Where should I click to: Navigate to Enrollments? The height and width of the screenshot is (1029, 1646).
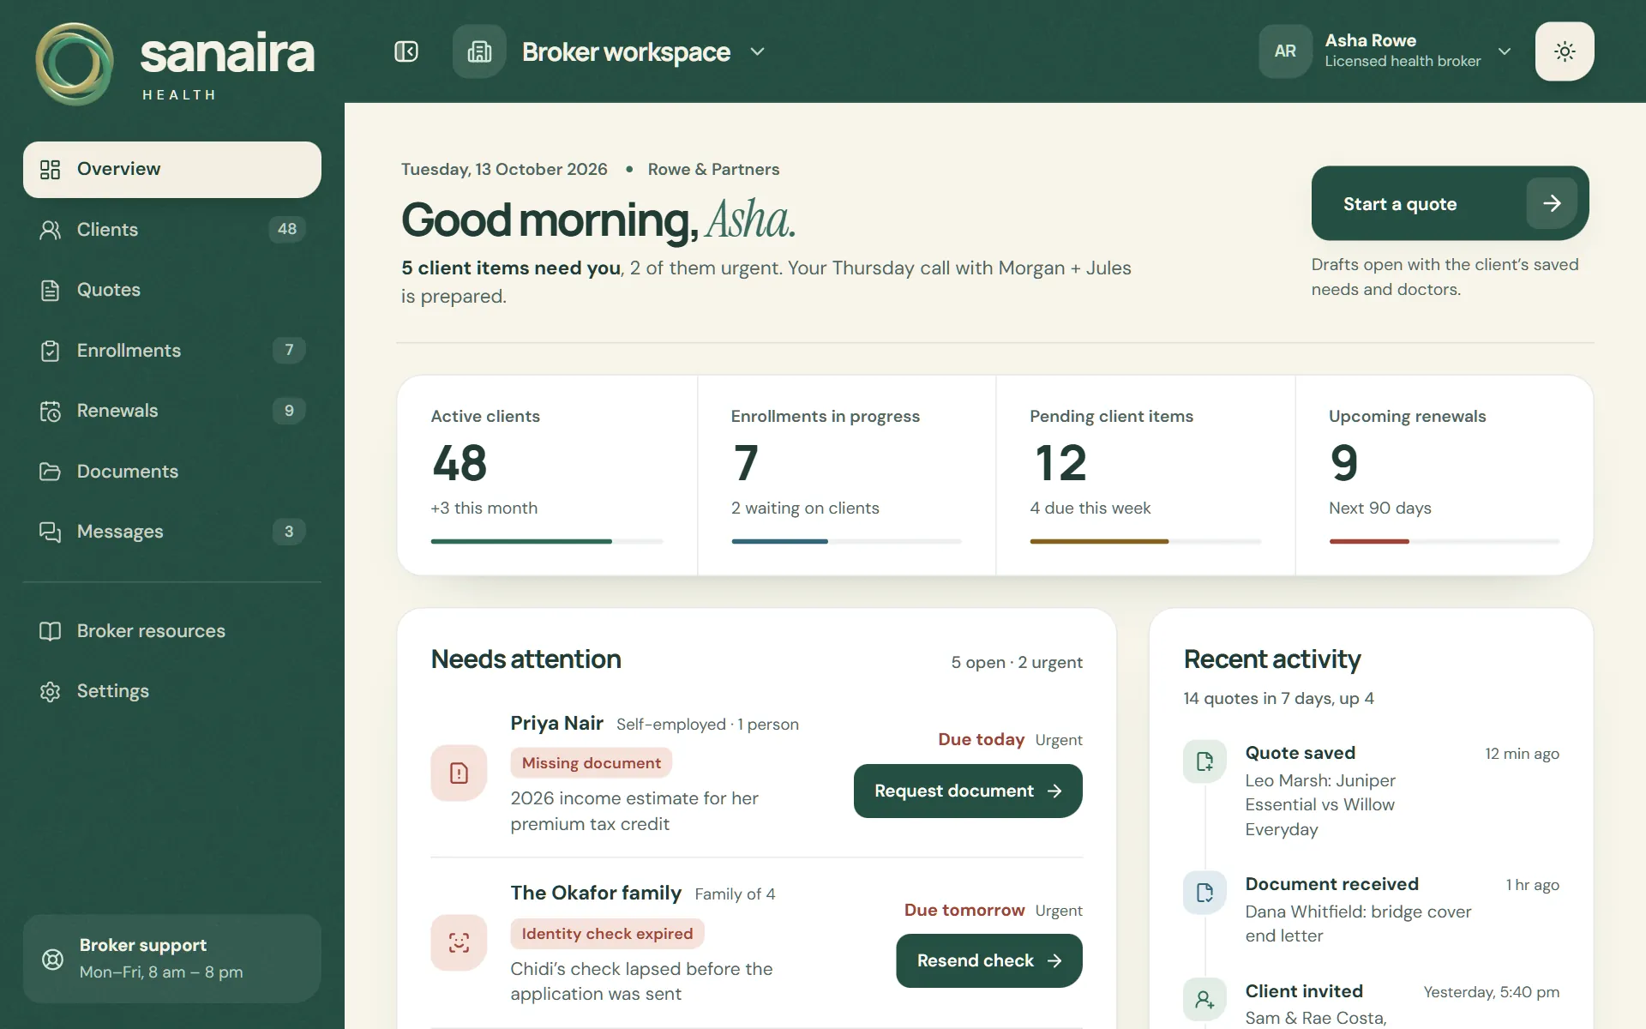click(172, 350)
